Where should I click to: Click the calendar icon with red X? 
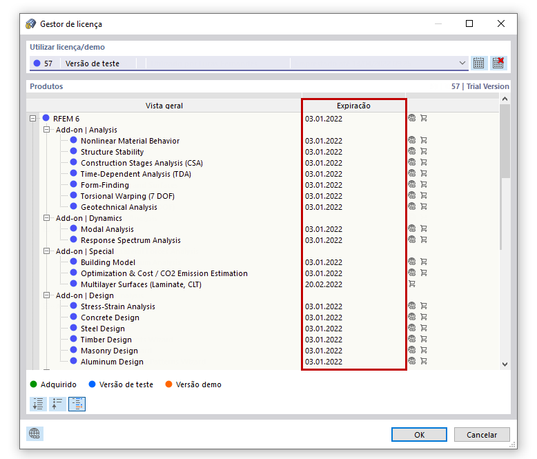click(498, 64)
